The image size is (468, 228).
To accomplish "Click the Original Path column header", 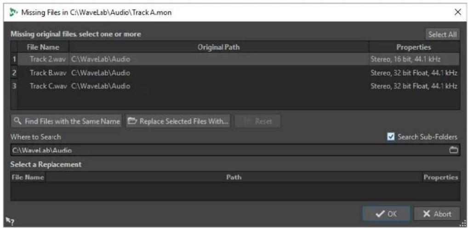I will [219, 47].
